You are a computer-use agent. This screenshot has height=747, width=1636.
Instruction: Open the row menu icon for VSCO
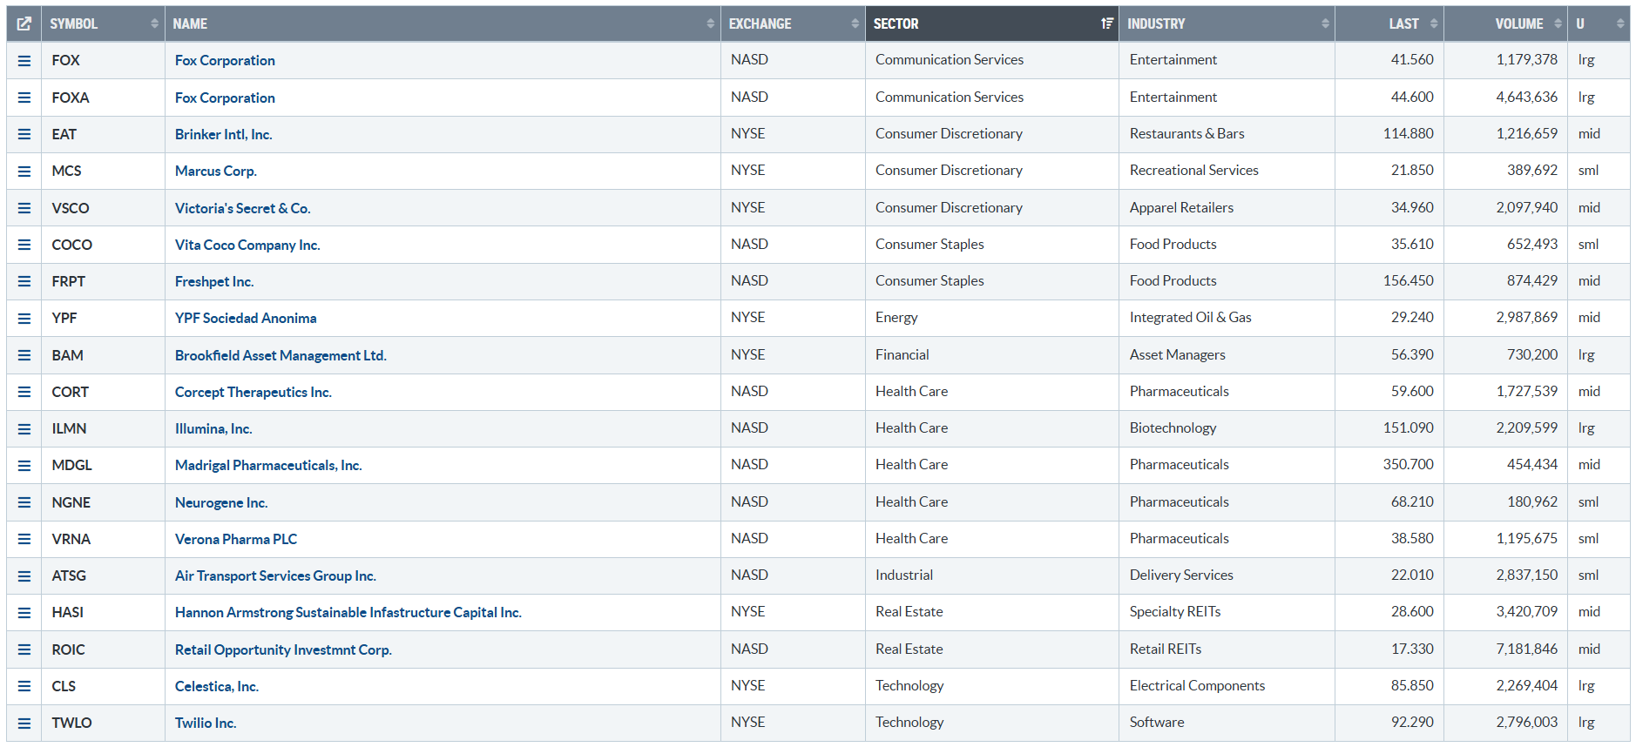[x=24, y=208]
